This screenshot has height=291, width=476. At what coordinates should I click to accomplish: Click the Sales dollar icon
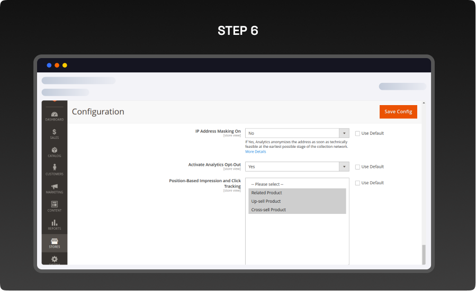[x=54, y=133]
